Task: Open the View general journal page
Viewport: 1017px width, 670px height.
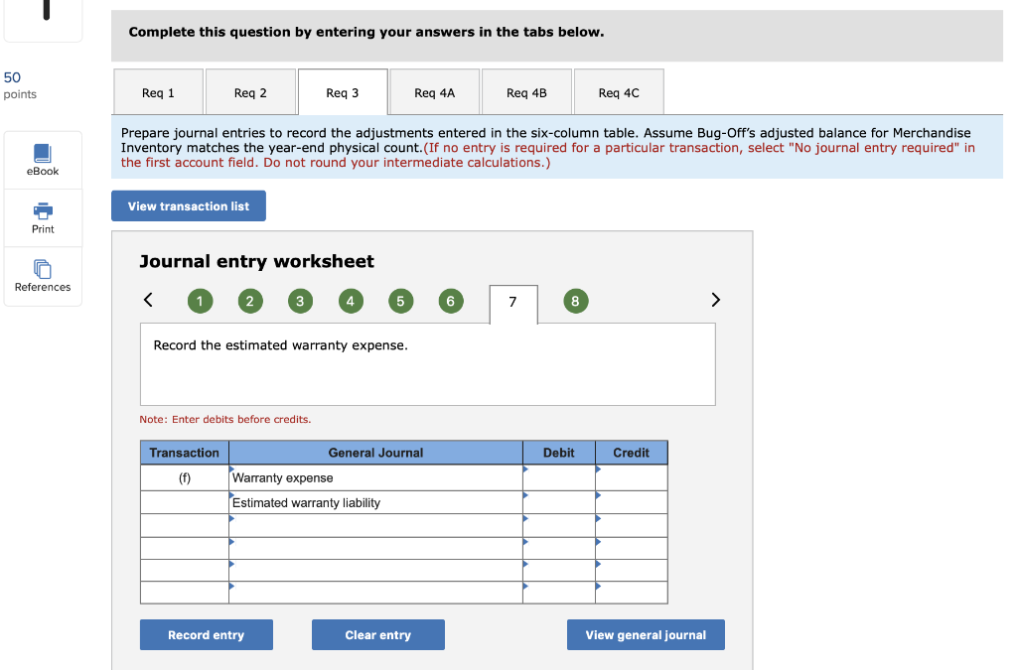Action: (x=645, y=634)
